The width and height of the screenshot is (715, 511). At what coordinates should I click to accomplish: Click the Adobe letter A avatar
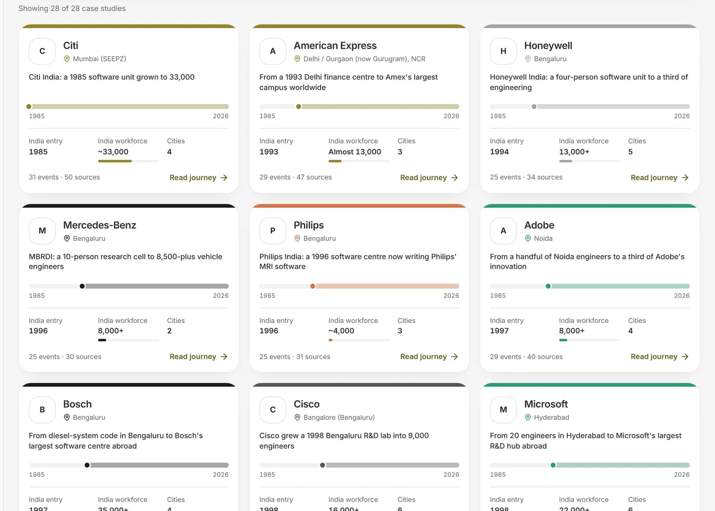point(503,230)
